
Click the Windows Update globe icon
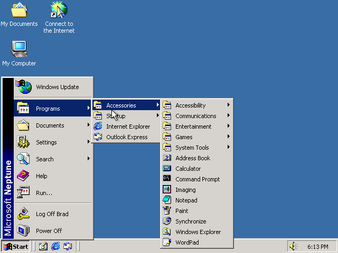[x=24, y=86]
